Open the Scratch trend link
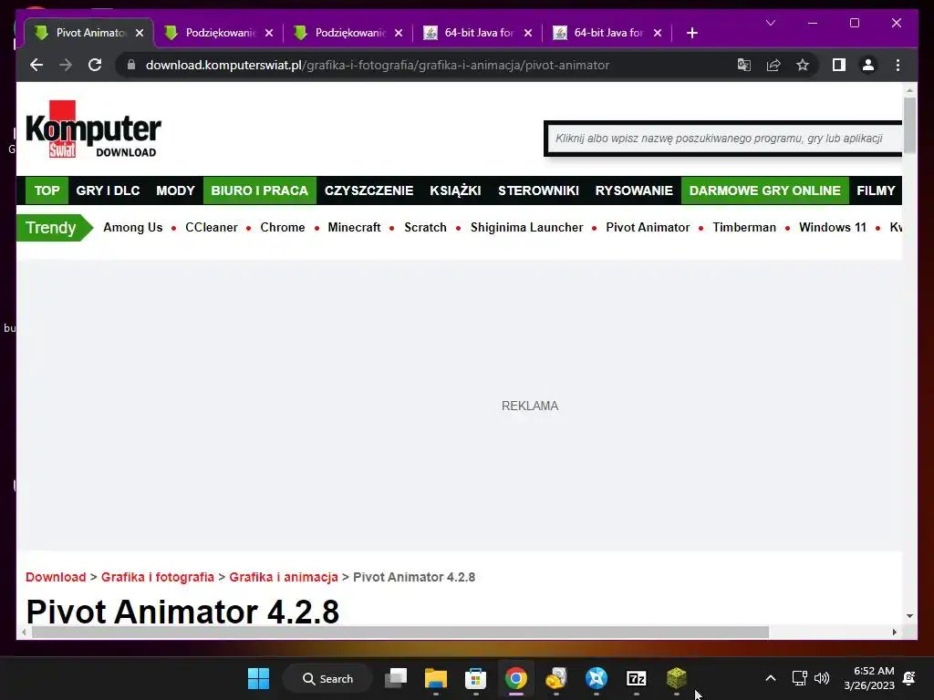 [425, 227]
